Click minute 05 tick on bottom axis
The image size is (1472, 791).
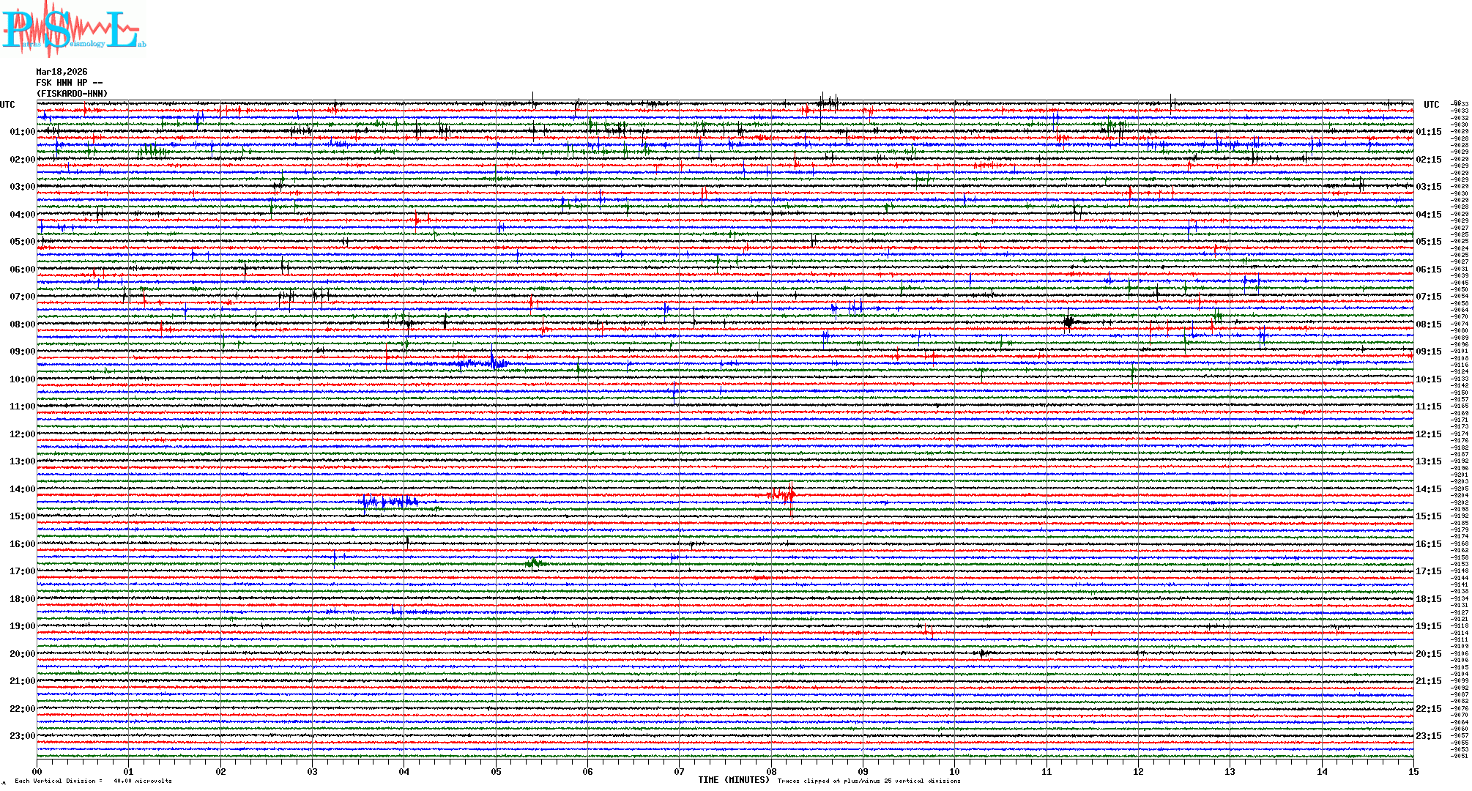coord(496,771)
